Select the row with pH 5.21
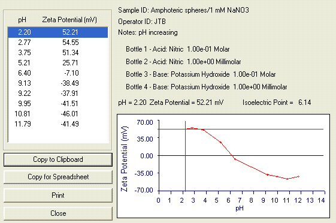This screenshot has height=223, width=336. click(58, 63)
